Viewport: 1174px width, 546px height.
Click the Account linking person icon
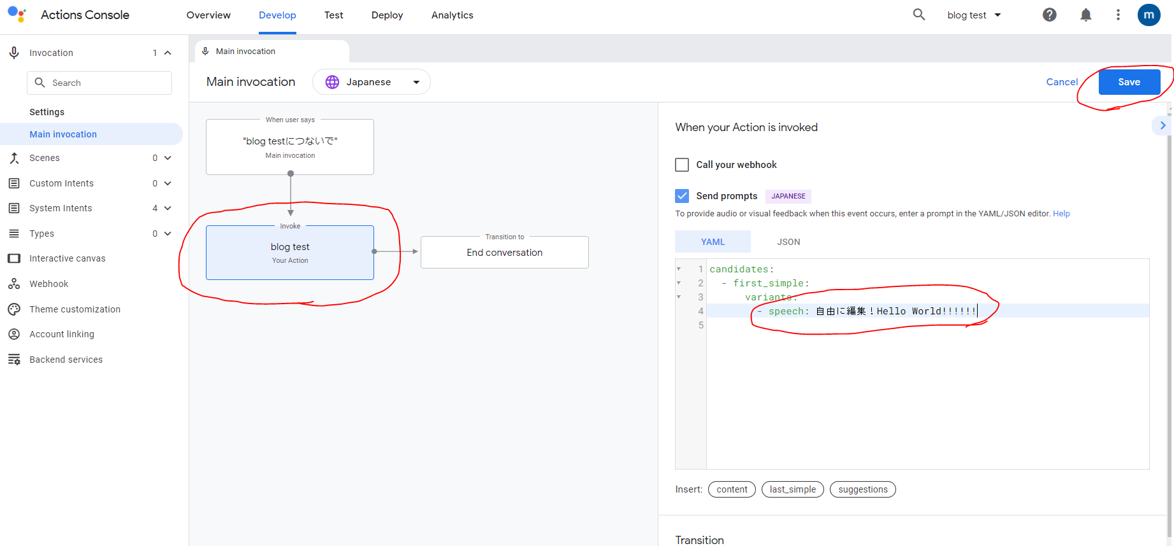click(14, 334)
